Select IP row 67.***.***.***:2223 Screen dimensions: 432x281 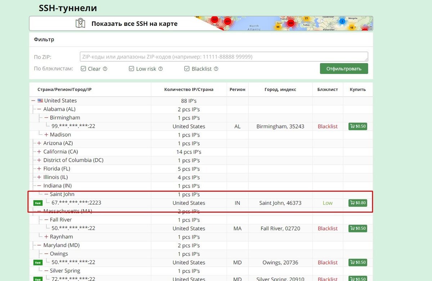coord(76,203)
